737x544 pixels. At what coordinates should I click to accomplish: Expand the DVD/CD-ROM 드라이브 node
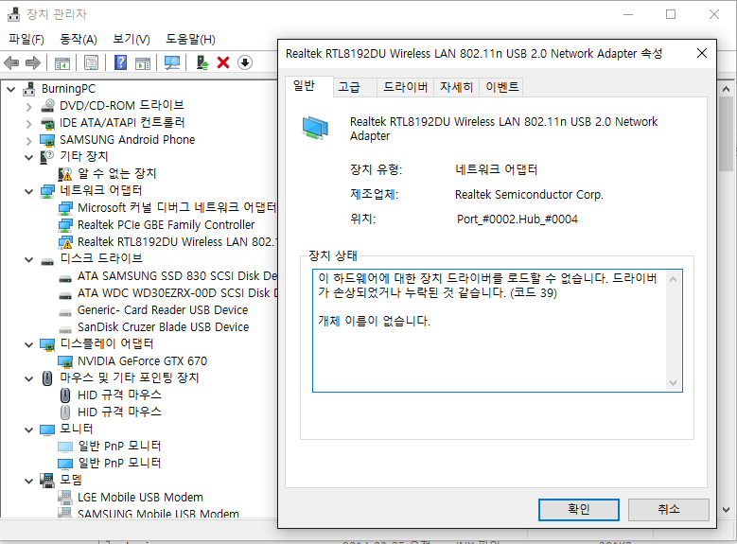coord(29,107)
